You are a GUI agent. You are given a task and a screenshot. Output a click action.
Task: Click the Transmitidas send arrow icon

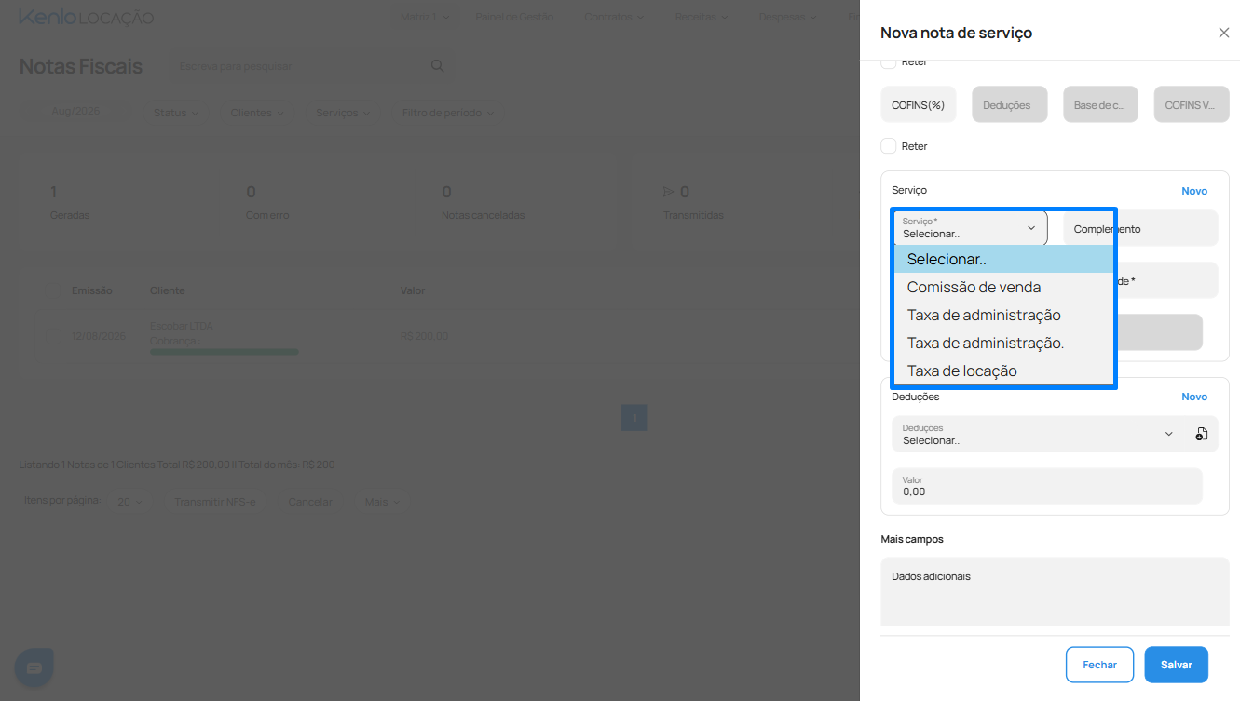click(668, 192)
